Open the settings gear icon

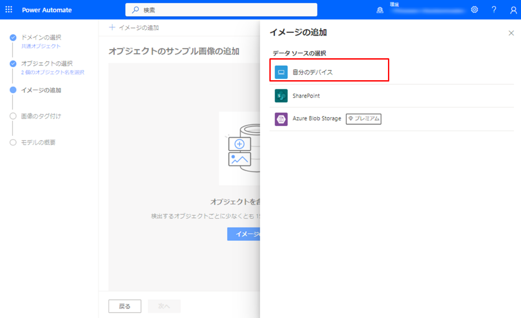(x=474, y=10)
